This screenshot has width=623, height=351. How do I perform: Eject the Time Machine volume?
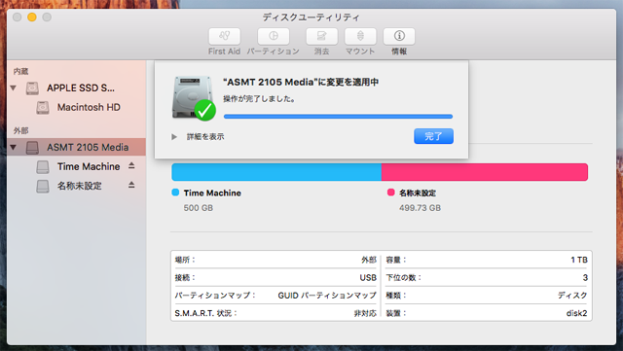[131, 166]
